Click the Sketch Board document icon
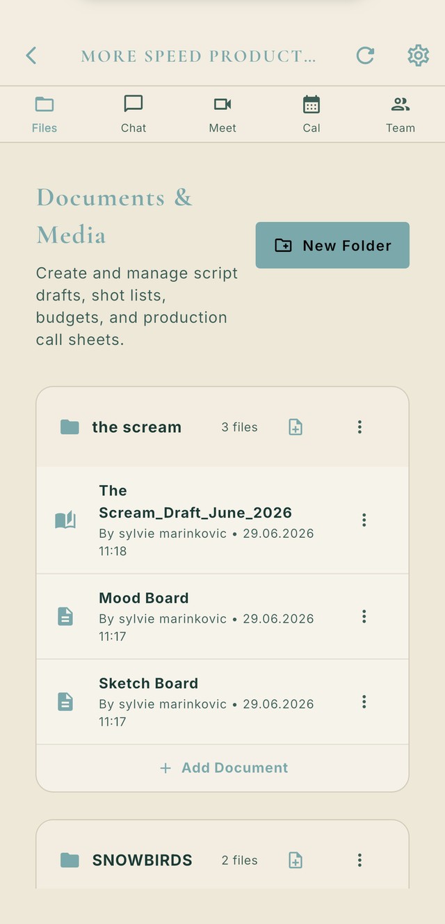 (65, 702)
